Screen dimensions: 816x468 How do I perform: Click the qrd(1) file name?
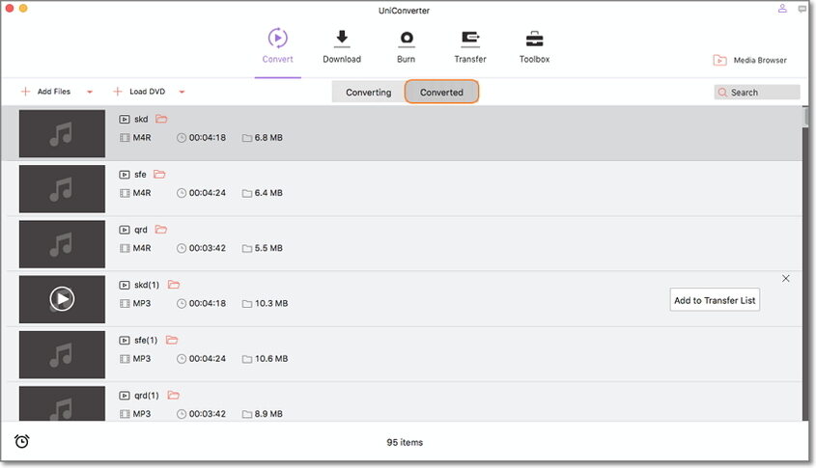[147, 396]
